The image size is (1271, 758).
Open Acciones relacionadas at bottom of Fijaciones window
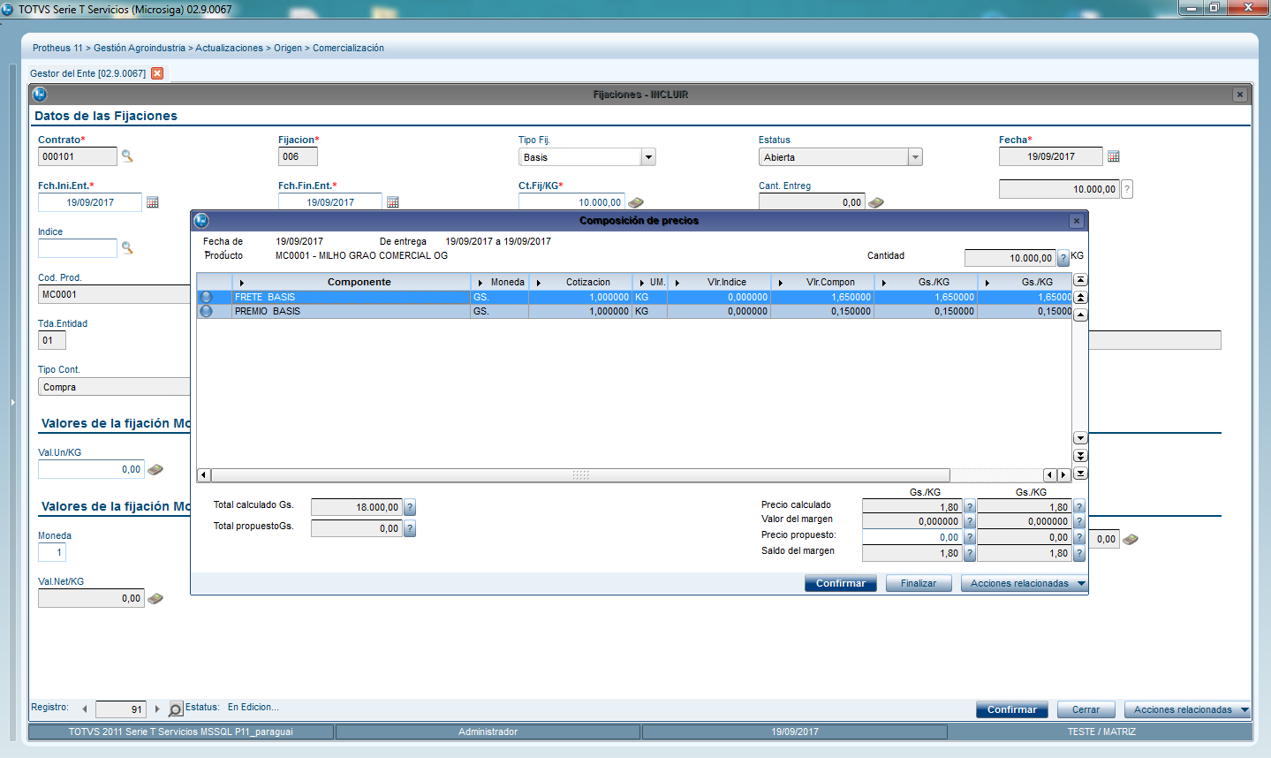[1187, 709]
